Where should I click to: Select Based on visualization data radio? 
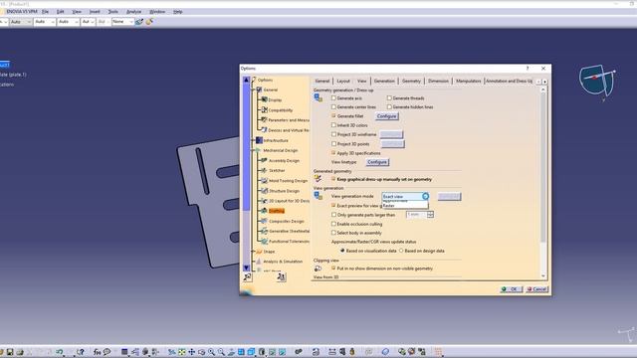click(x=342, y=251)
